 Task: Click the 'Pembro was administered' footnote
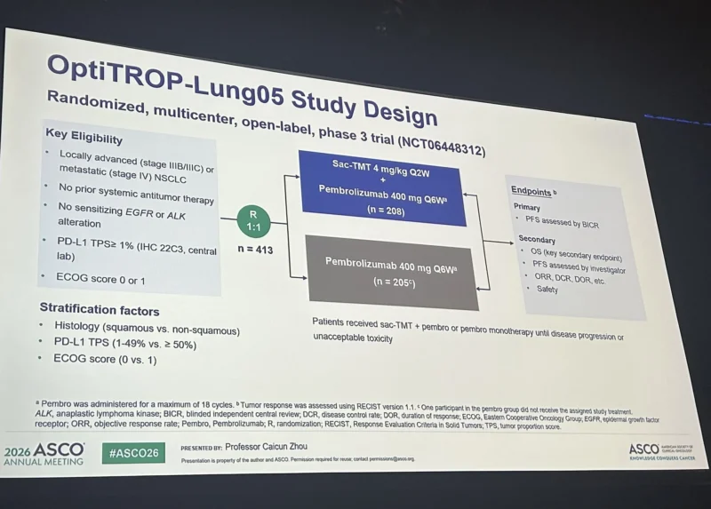[x=134, y=404]
